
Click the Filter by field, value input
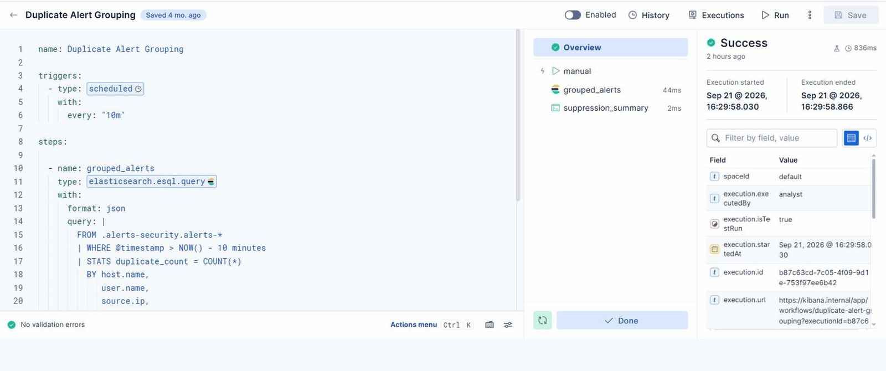[772, 138]
